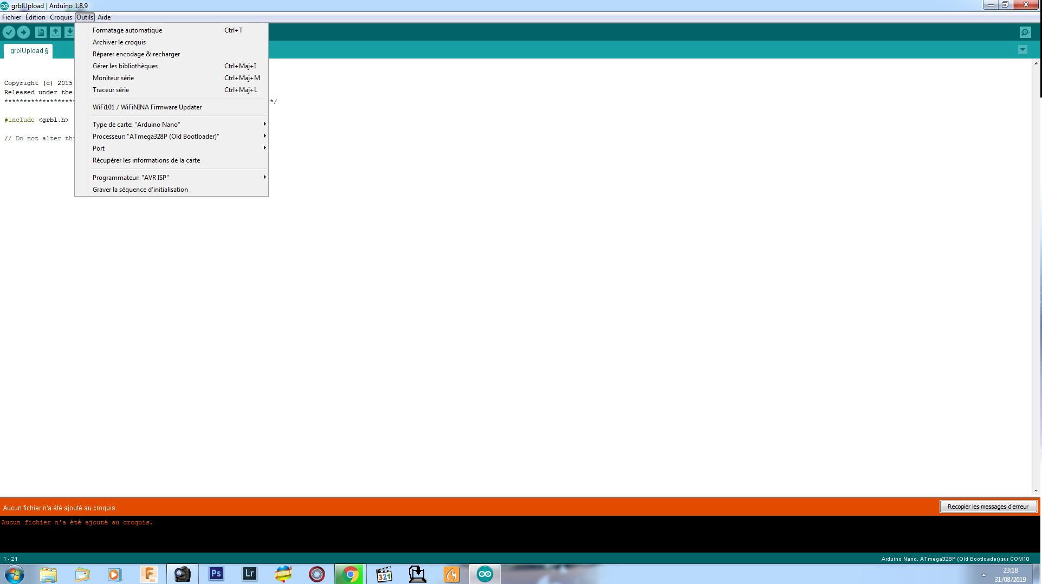Open Lightroom from taskbar
1042x584 pixels.
[249, 574]
